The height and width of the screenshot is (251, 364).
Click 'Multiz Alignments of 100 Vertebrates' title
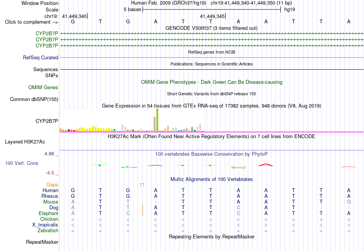212,179
